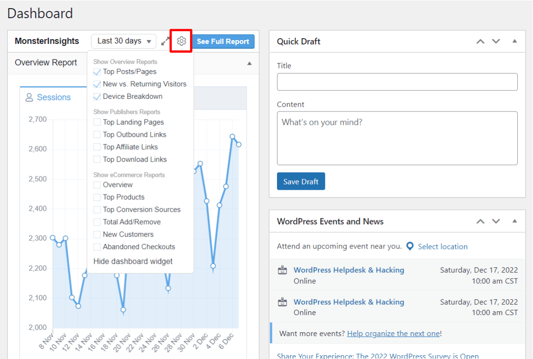Click the event ticket icon beside WordPress Helpdesk & Hacking
The height and width of the screenshot is (359, 533).
283,270
